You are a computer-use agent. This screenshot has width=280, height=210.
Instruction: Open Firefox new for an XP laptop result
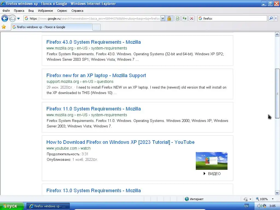tap(96, 75)
